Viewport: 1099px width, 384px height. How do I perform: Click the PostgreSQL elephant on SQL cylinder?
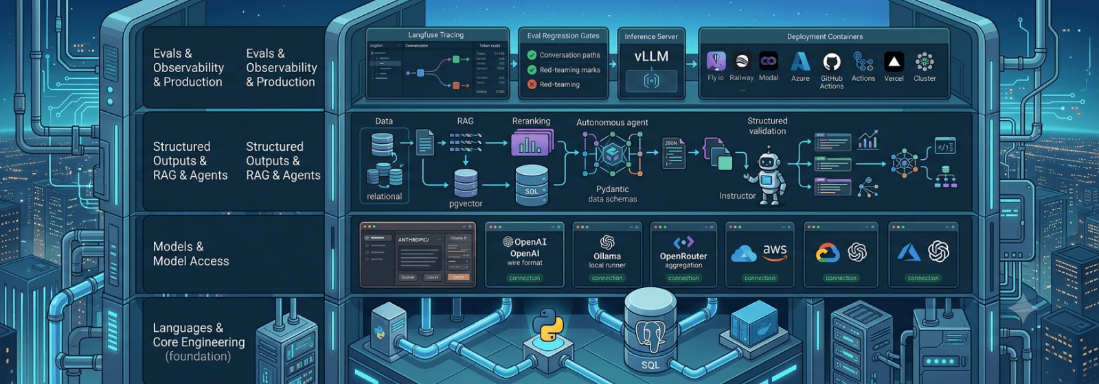tap(650, 336)
